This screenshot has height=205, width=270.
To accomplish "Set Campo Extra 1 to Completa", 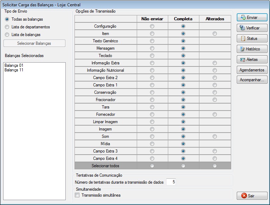I will (183, 85).
